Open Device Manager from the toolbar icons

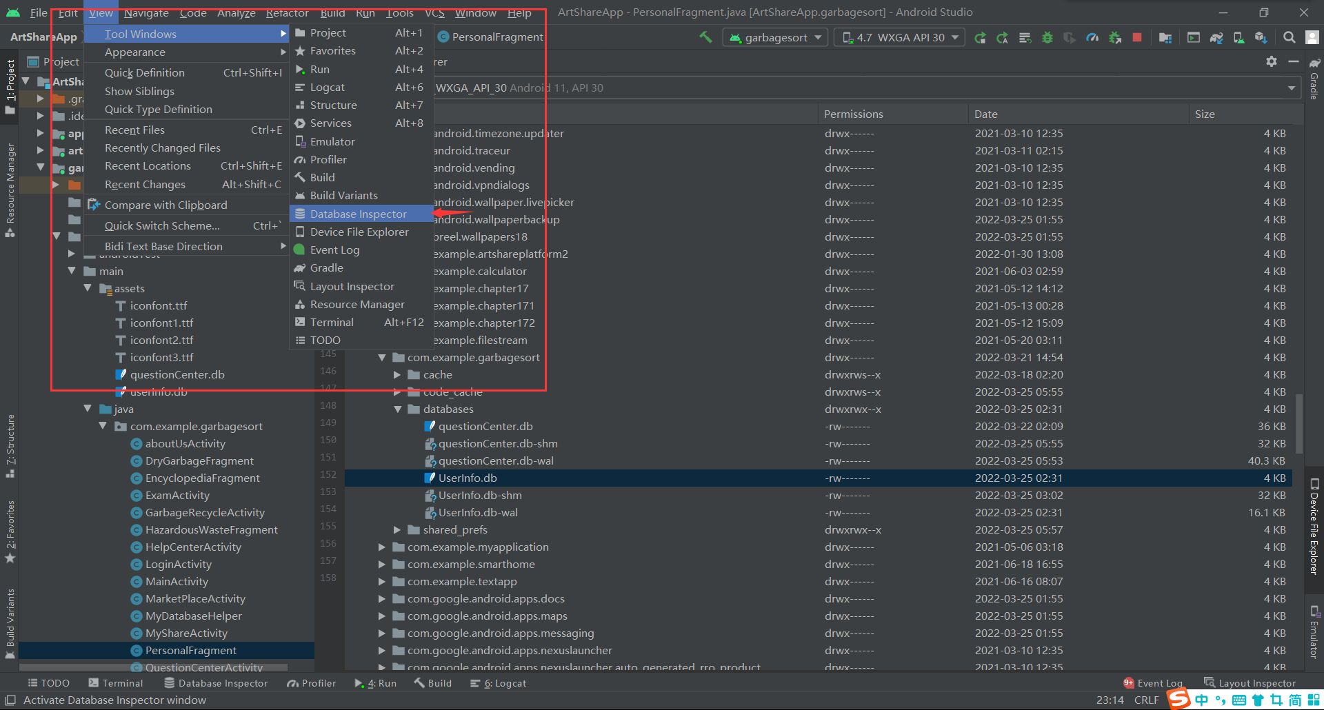point(1238,37)
